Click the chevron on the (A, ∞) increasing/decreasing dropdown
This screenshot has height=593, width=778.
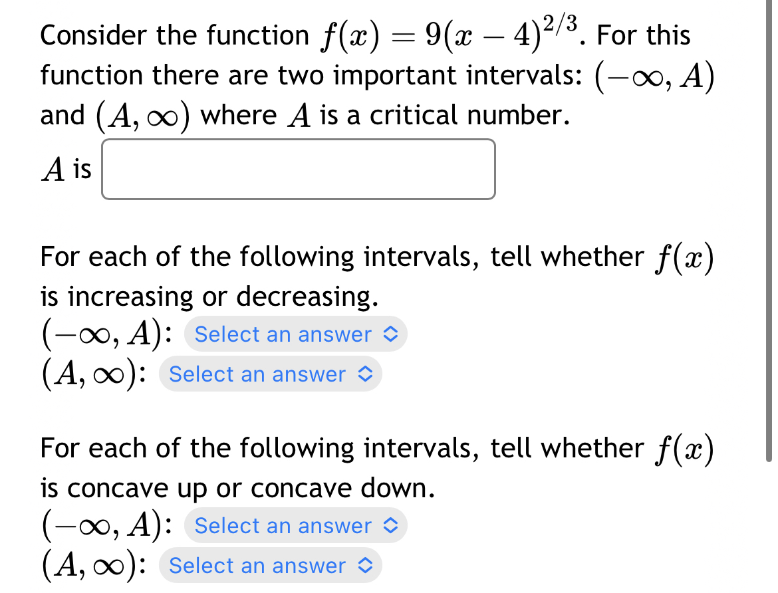[364, 374]
